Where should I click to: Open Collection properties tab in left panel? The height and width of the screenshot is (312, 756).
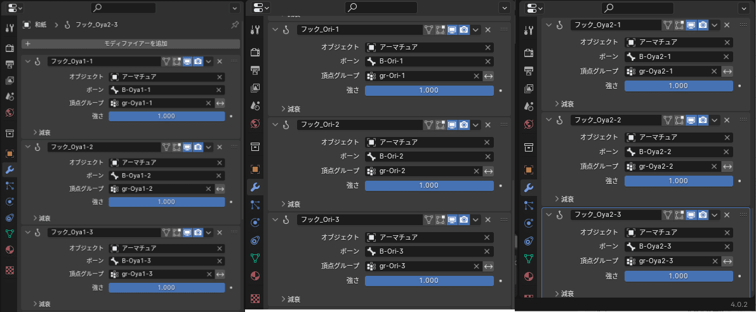(10, 133)
